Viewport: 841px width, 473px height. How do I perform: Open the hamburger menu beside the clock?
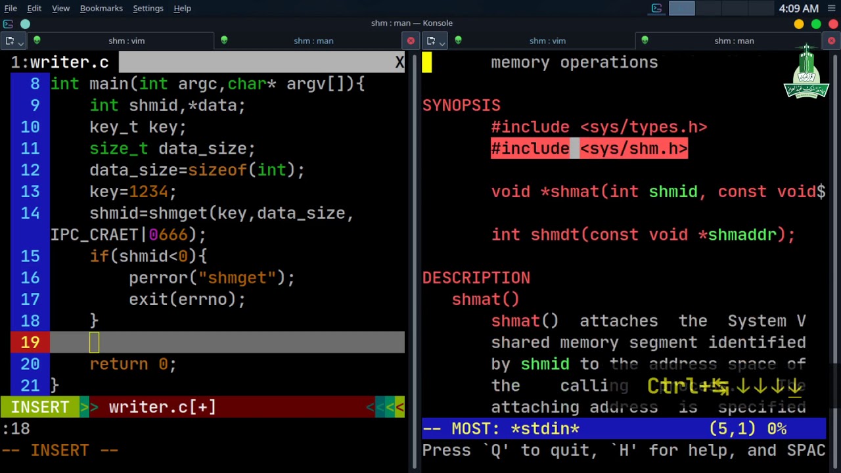830,9
